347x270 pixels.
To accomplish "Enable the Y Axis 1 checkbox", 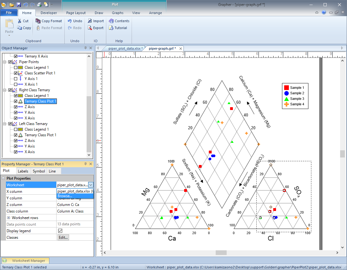I will (x=16, y=79).
